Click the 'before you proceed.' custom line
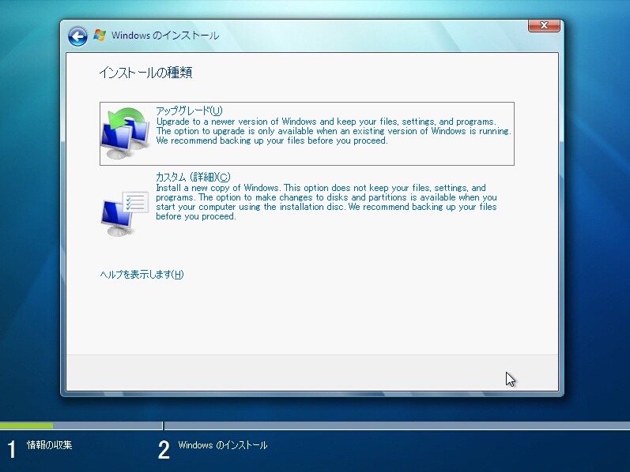The height and width of the screenshot is (472, 630). (x=196, y=216)
